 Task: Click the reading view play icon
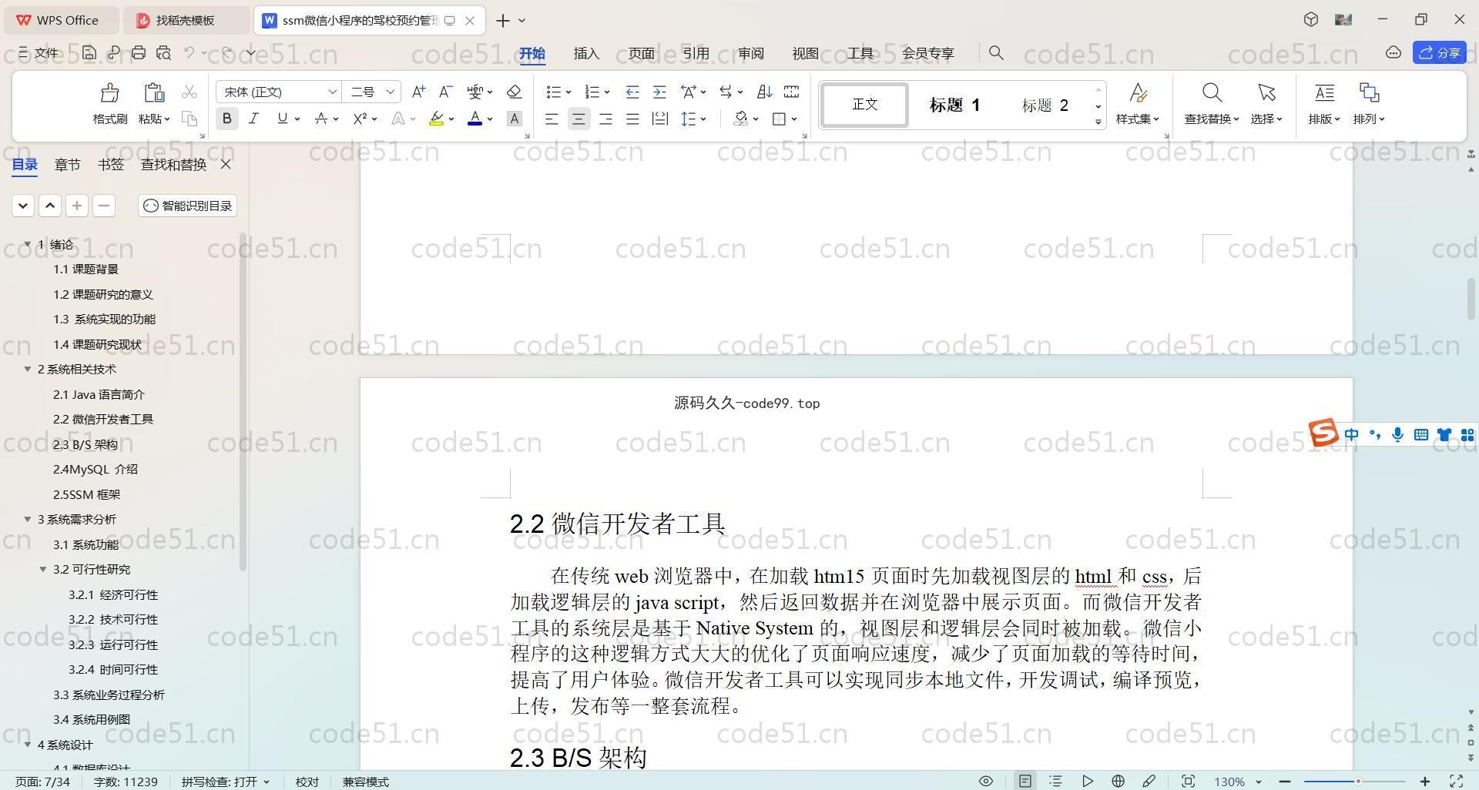pos(1087,781)
